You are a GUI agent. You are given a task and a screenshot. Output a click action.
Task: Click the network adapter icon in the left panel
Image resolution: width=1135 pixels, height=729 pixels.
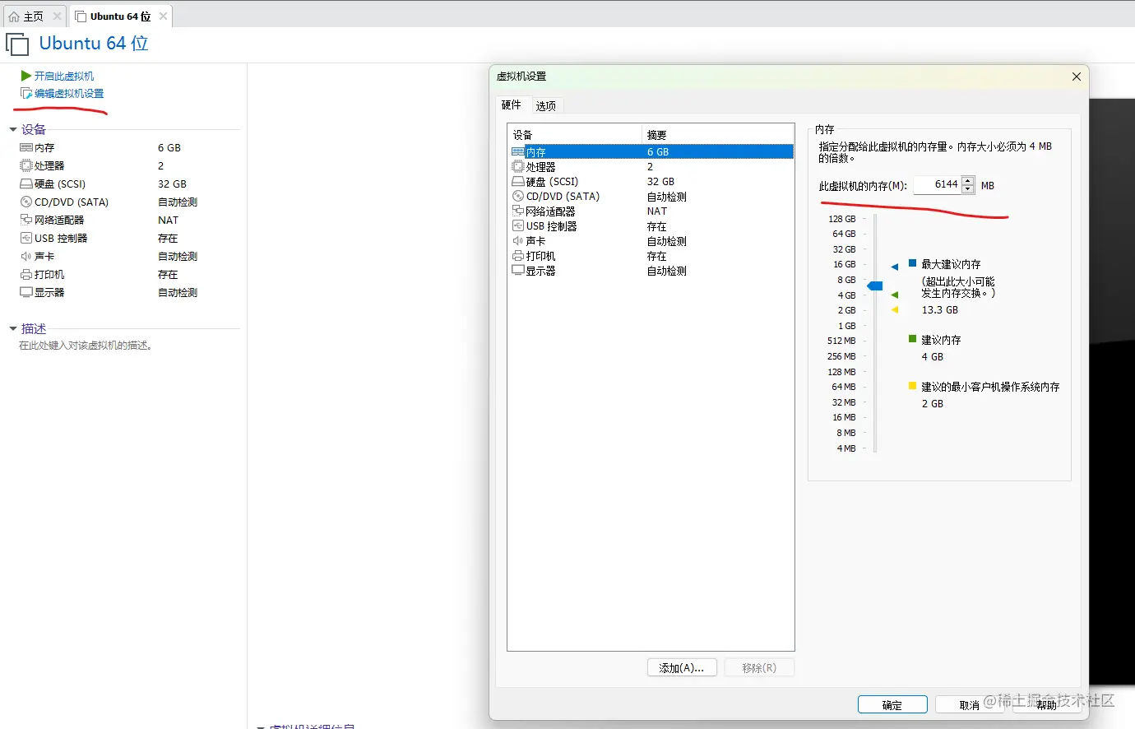tap(26, 221)
